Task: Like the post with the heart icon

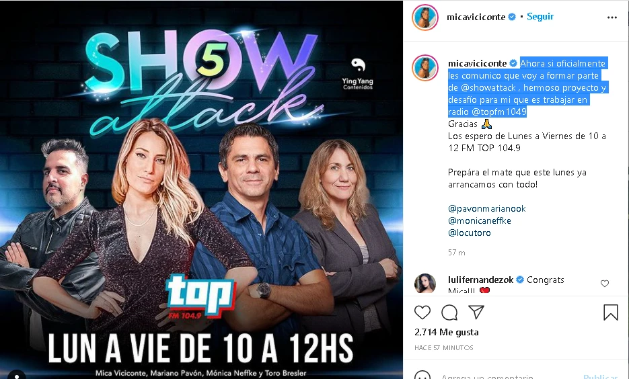Action: click(x=422, y=312)
